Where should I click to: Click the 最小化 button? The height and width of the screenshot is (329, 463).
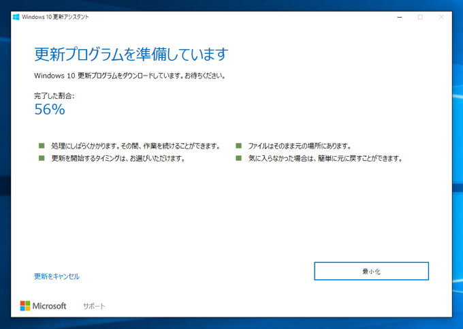click(371, 271)
